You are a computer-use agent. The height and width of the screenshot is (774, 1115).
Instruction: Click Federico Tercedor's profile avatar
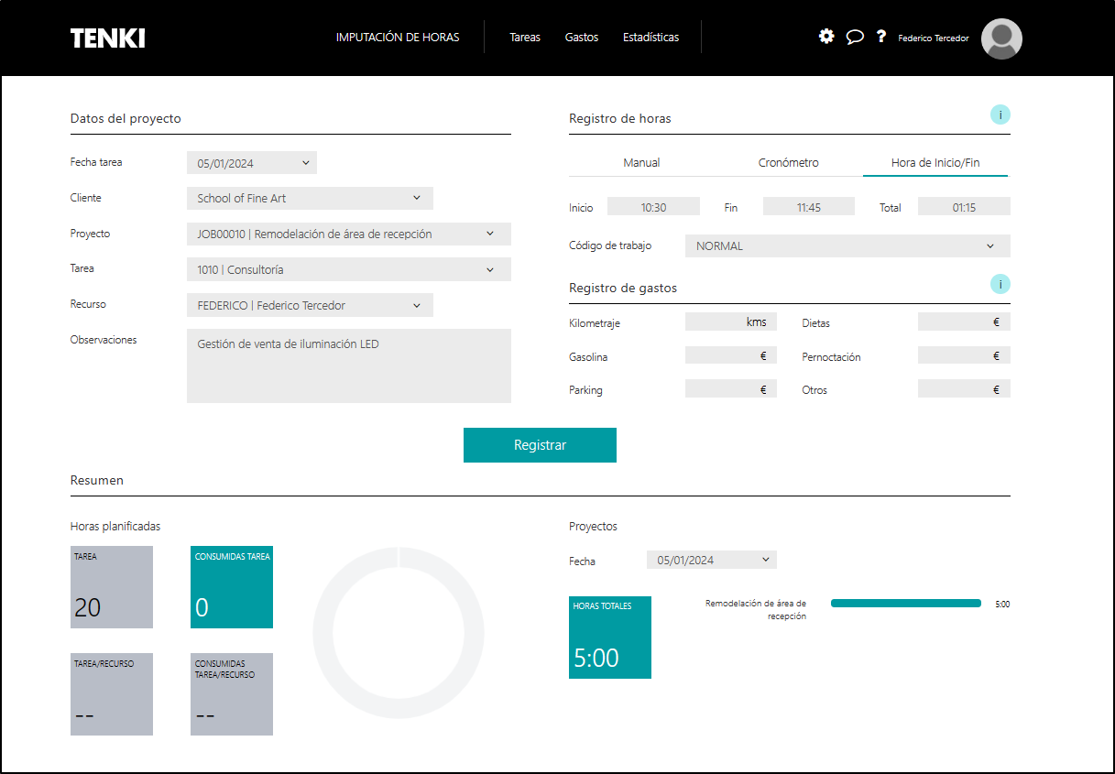(x=1001, y=38)
